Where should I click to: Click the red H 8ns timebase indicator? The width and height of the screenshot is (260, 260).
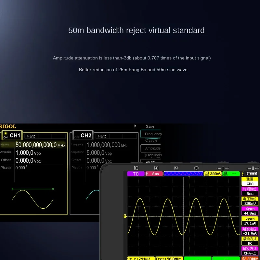pyautogui.click(x=154, y=174)
